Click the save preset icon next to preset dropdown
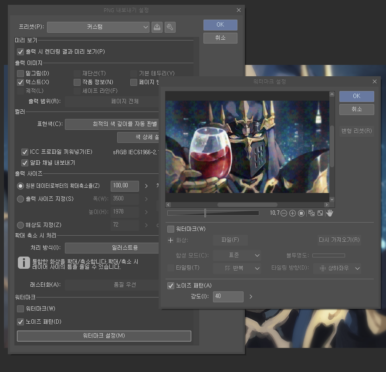 [x=157, y=27]
